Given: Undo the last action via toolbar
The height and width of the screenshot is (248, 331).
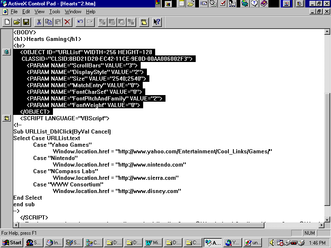Looking at the screenshot, I should coord(80,22).
